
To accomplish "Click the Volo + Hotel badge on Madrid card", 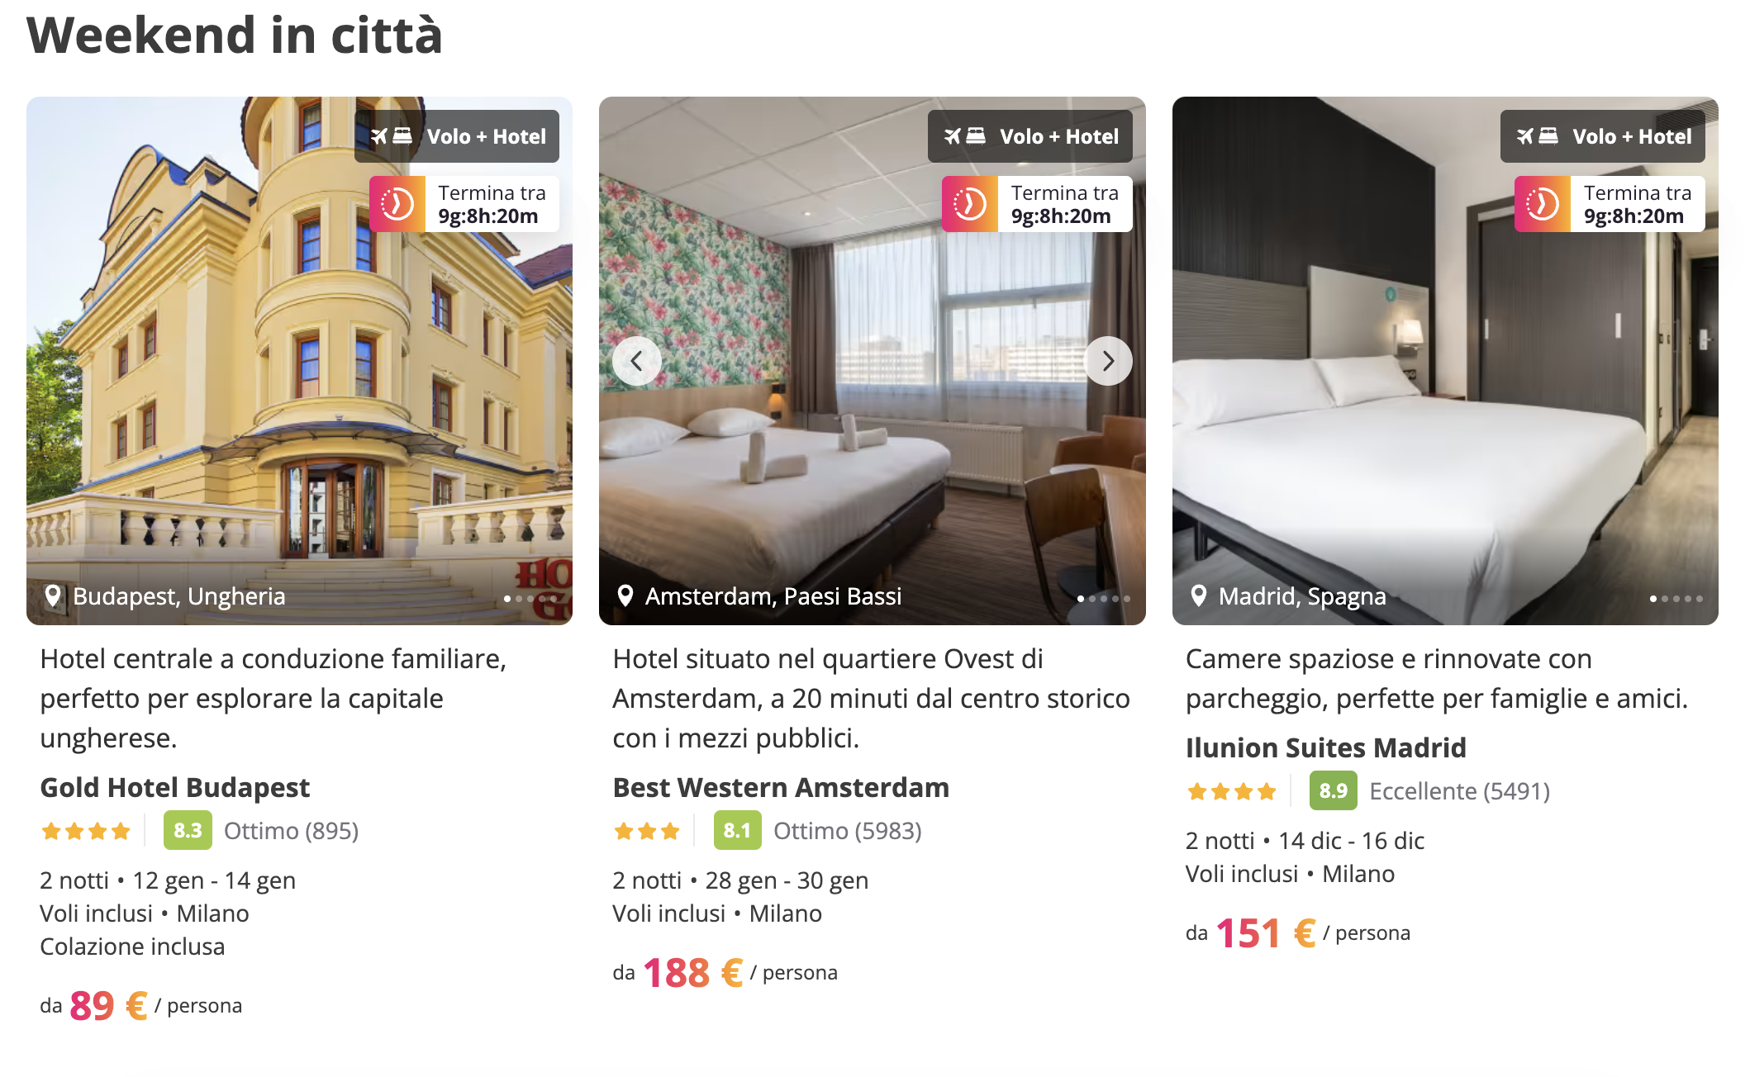I will (1602, 136).
